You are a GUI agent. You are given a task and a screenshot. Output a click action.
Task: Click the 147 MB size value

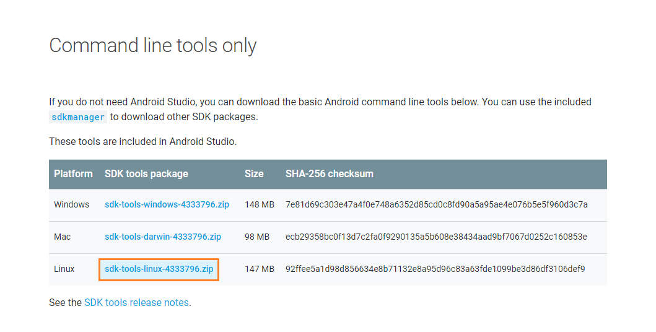point(260,269)
